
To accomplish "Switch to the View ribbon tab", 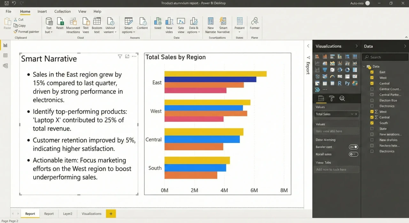I will (x=82, y=12).
